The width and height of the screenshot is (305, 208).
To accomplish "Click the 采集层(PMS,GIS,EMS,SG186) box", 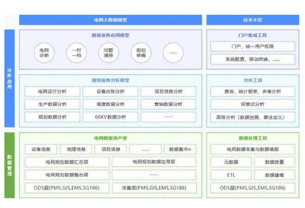I will (154, 188).
